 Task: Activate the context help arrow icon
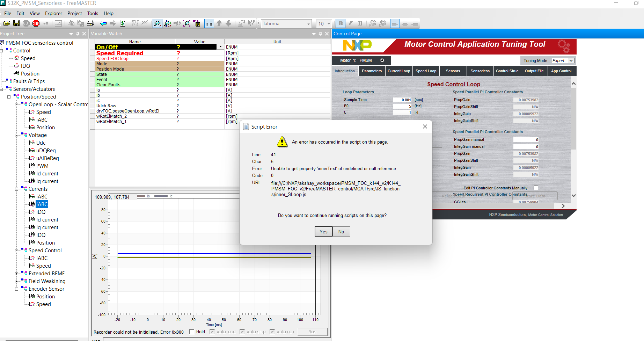[x=251, y=23]
